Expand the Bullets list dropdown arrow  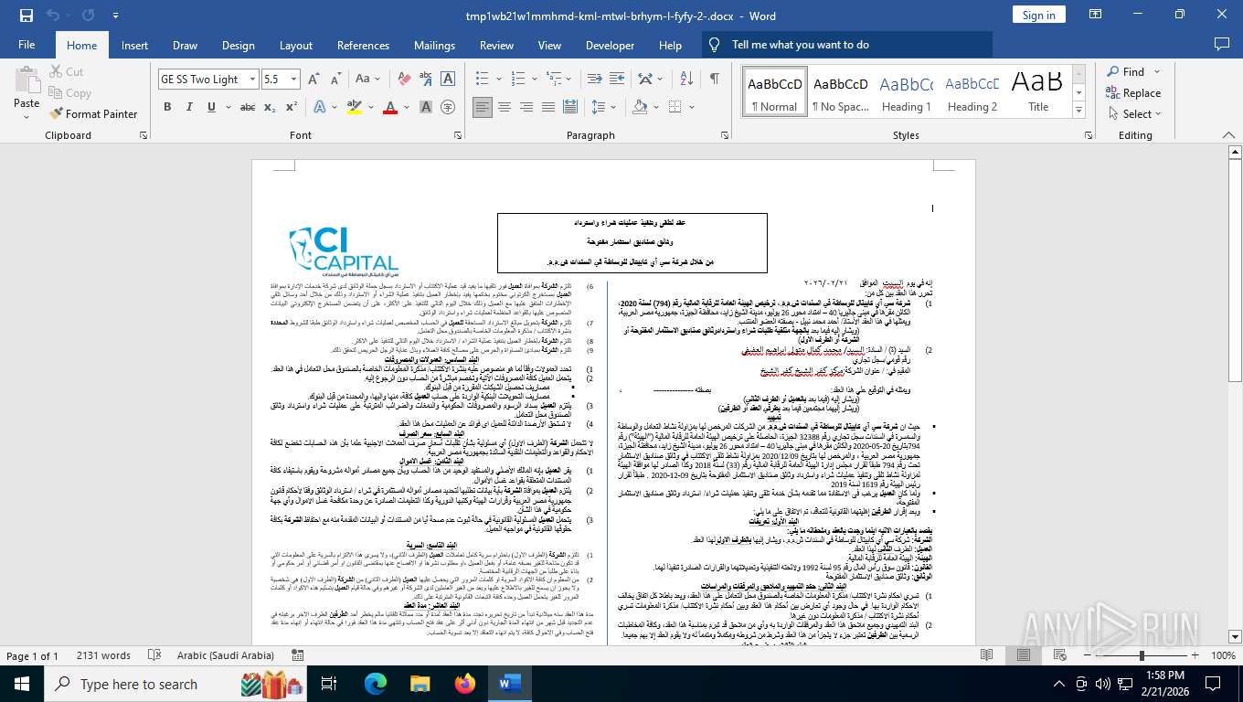[499, 80]
